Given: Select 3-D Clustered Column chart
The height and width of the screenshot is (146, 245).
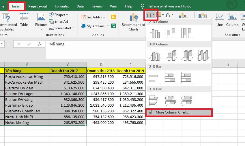Looking at the screenshot, I should point(154,55).
